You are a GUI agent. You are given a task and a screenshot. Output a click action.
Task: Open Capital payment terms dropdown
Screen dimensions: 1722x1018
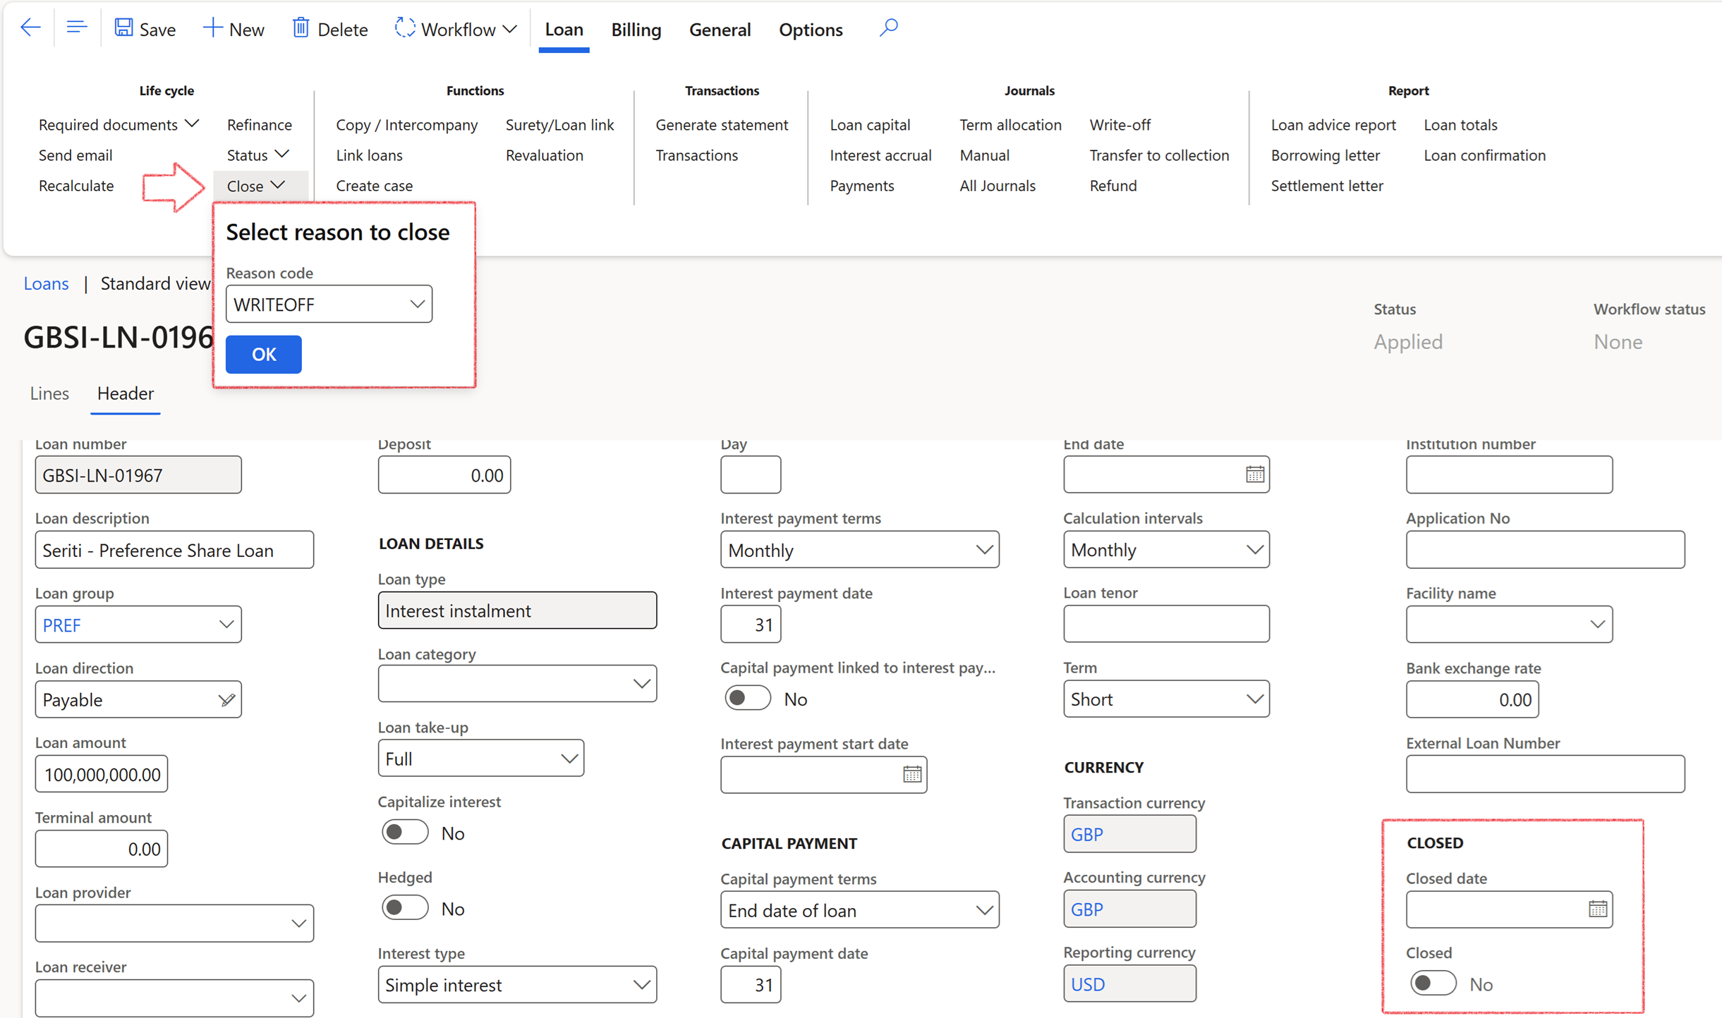[983, 910]
